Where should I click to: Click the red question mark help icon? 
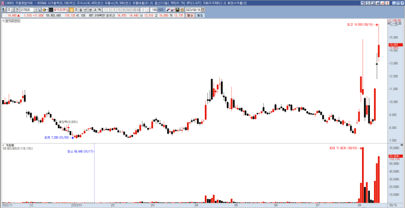[x=387, y=3]
